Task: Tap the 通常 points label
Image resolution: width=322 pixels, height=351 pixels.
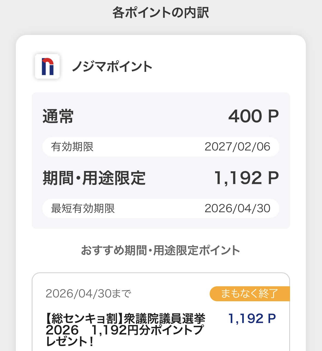Action: [x=58, y=116]
